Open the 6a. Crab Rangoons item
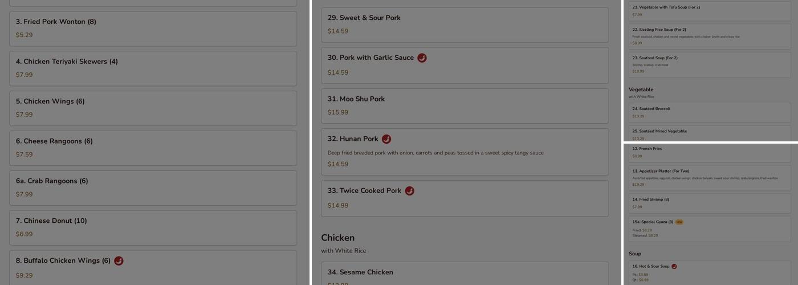Screen dimensions: 798x285 point(153,188)
